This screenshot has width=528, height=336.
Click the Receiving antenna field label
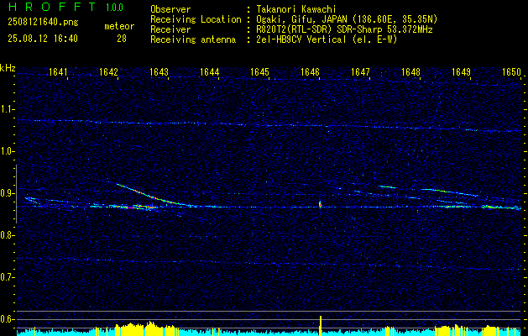[x=193, y=39]
